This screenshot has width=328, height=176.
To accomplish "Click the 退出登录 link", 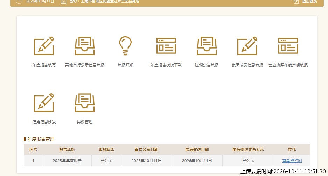I will tap(309, 1).
